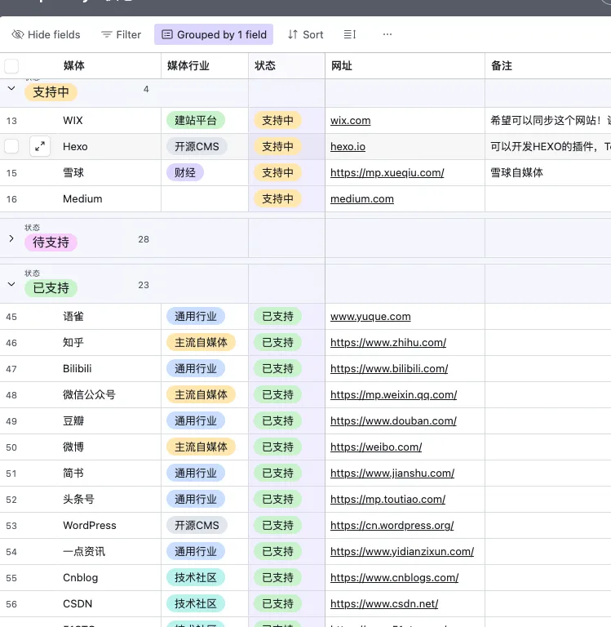This screenshot has width=611, height=627.
Task: Open the douban.com link
Action: point(393,421)
